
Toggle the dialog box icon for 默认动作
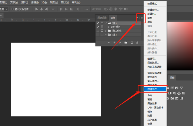pos(102,31)
